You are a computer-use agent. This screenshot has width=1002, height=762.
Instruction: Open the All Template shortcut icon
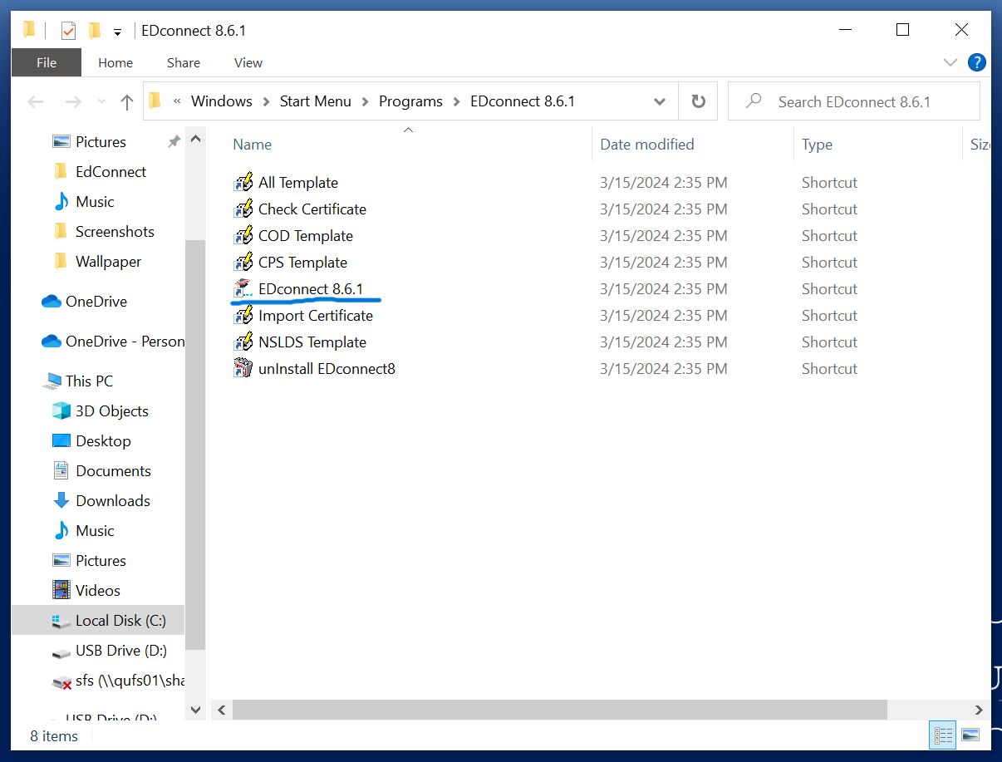coord(243,183)
